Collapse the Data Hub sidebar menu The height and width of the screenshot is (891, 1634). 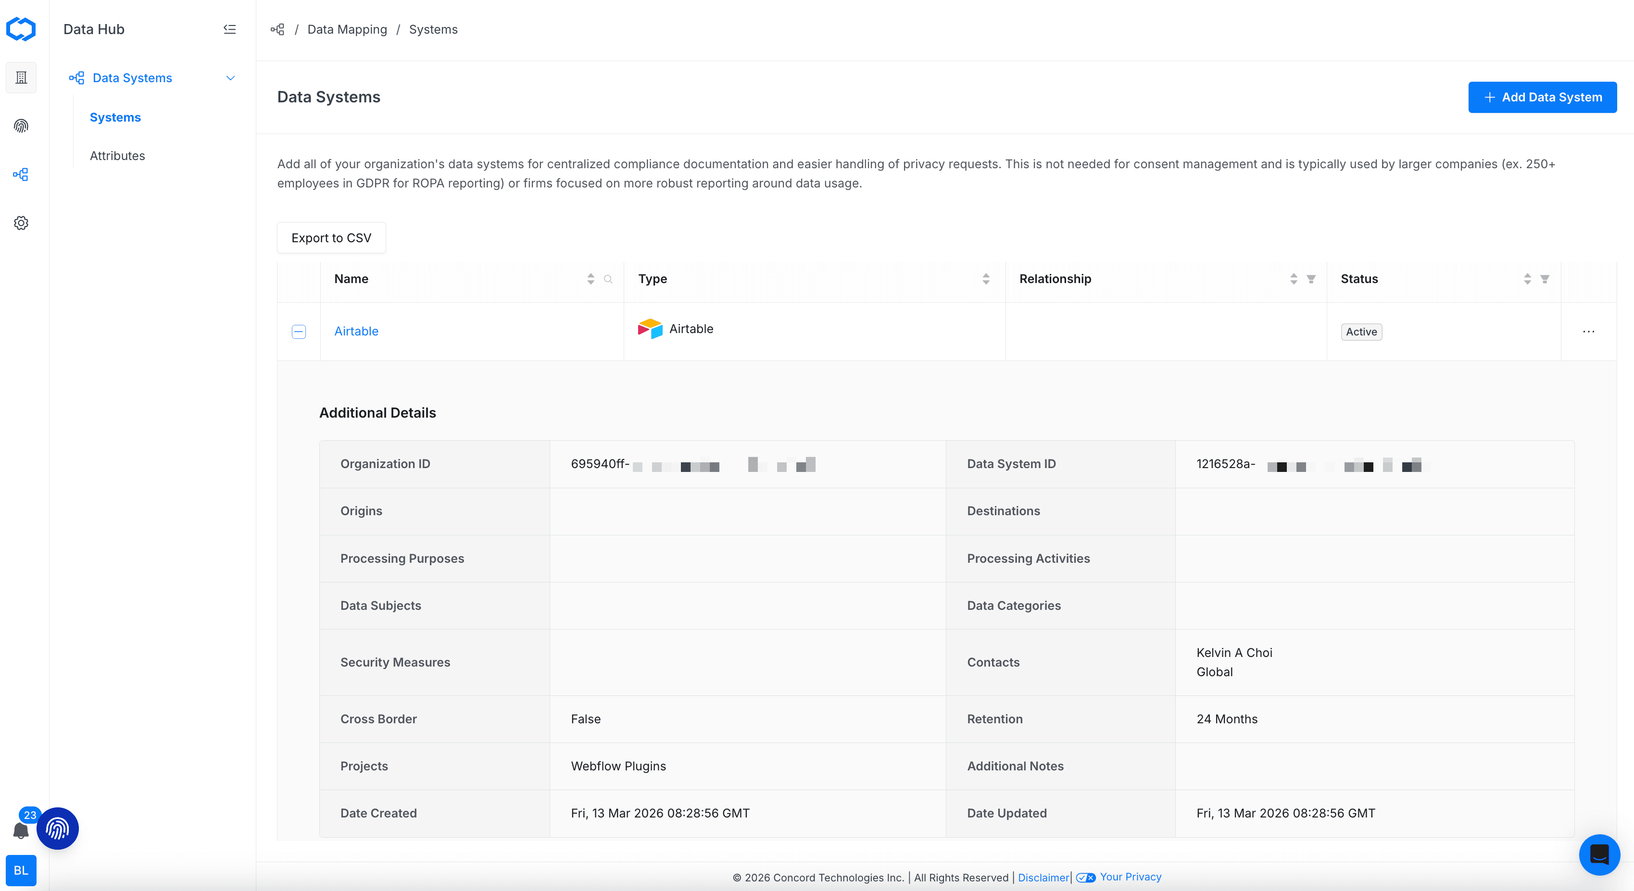coord(230,29)
